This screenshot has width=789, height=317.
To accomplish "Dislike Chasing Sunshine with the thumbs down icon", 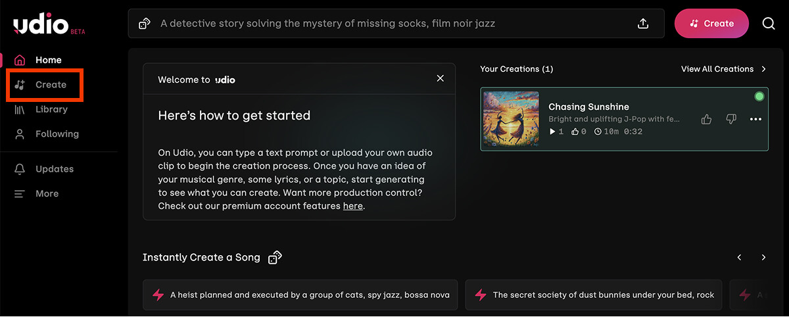I will [731, 119].
